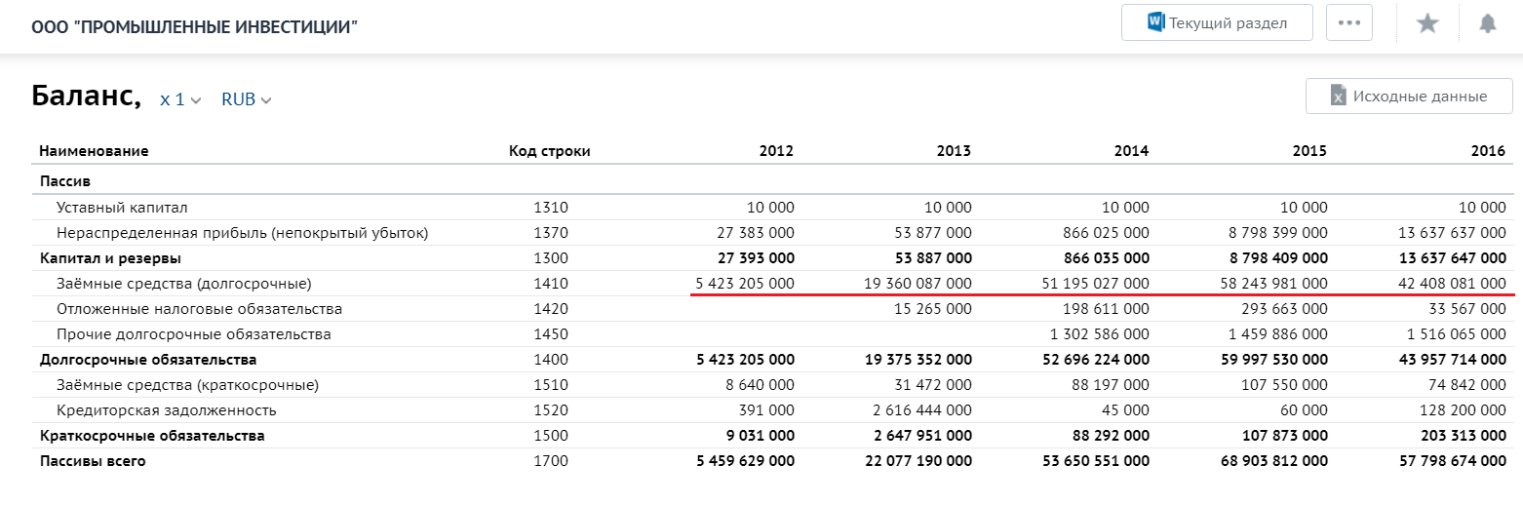The height and width of the screenshot is (505, 1523).
Task: Open the three-dots more options button
Action: pos(1349,22)
